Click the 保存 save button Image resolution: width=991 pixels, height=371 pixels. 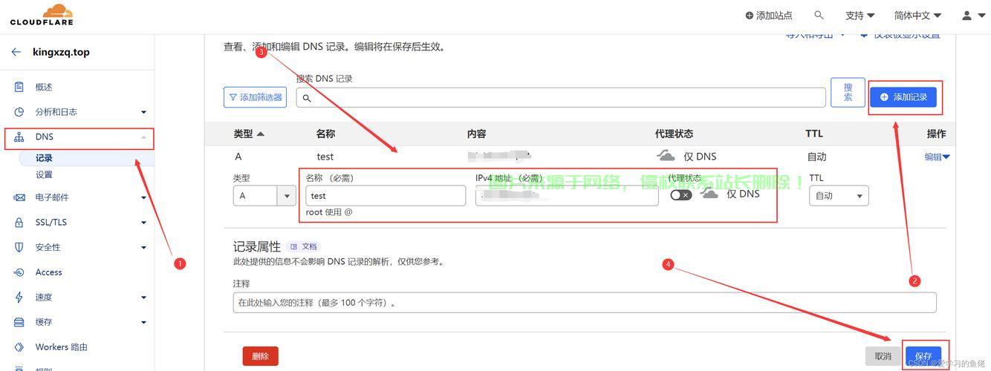point(923,356)
